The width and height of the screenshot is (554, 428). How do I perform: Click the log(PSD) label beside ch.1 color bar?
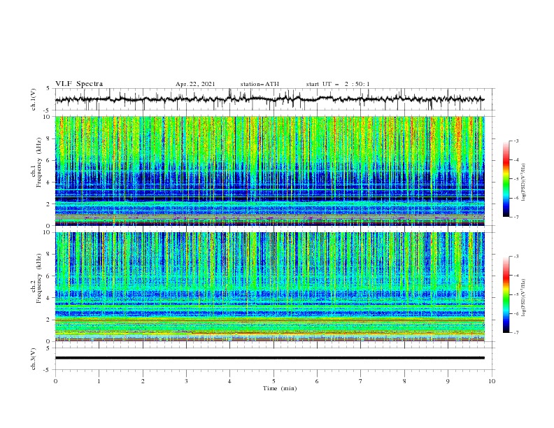click(524, 183)
